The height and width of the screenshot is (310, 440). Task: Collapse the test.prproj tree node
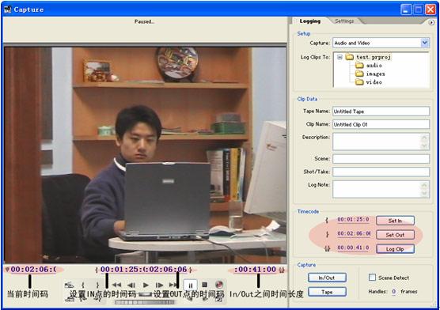pyautogui.click(x=339, y=57)
